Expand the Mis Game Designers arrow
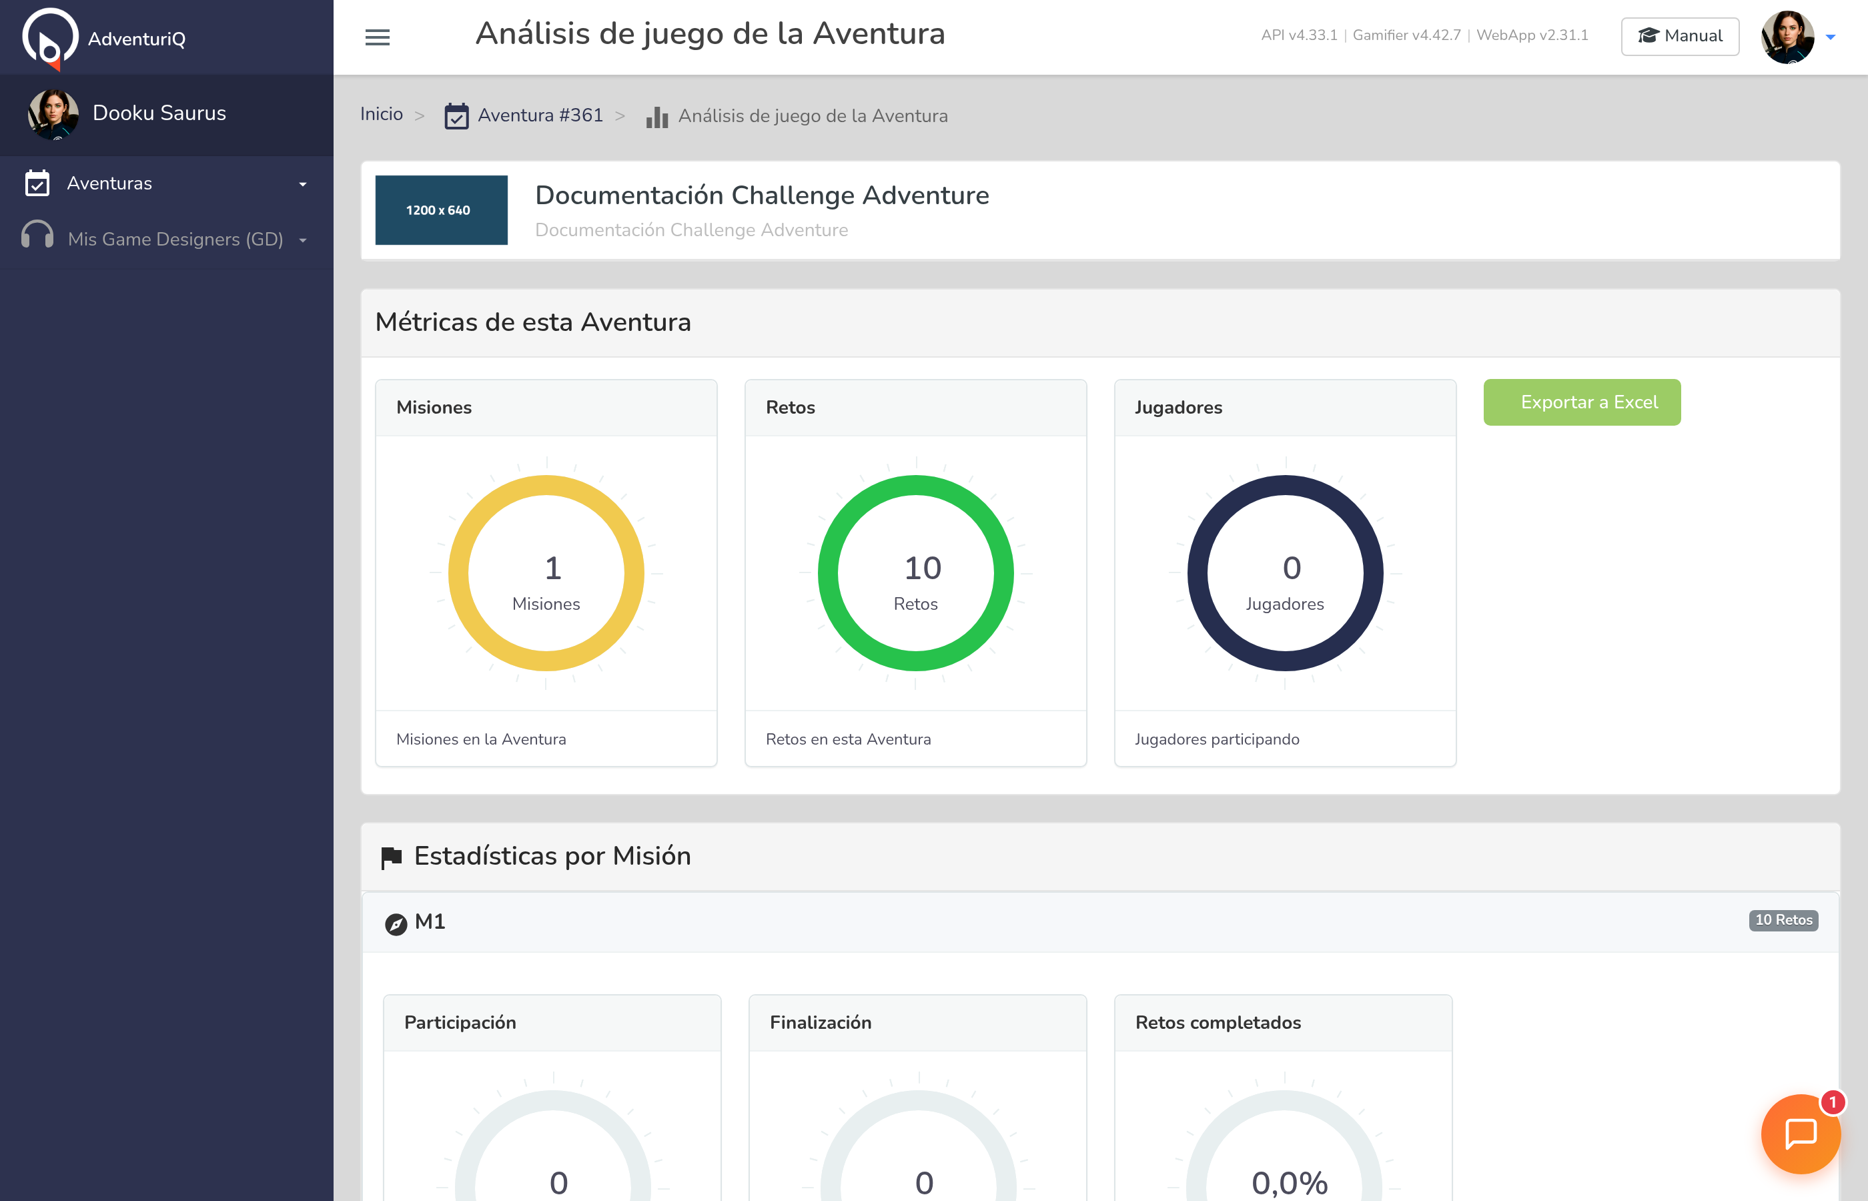 [302, 240]
